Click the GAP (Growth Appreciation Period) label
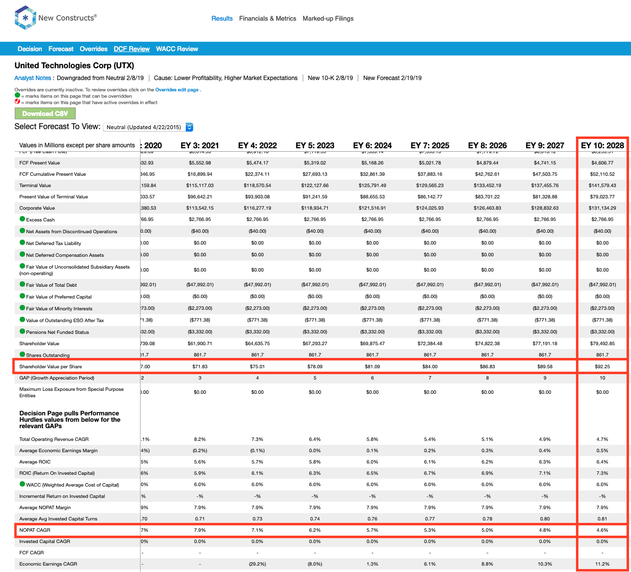Screen dimensions: 631x572 [x=57, y=378]
